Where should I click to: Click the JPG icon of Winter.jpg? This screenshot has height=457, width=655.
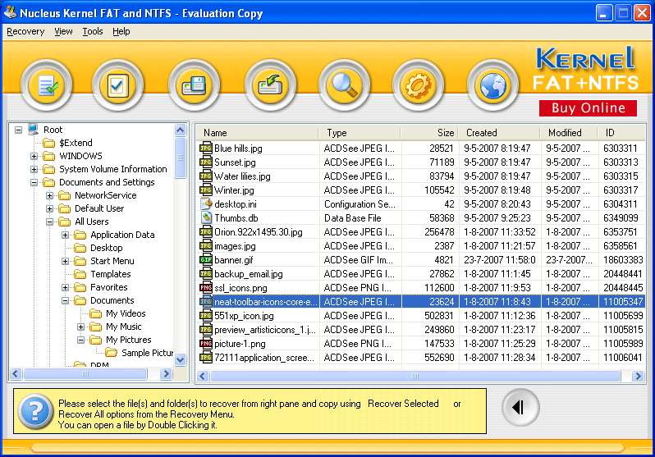click(206, 190)
